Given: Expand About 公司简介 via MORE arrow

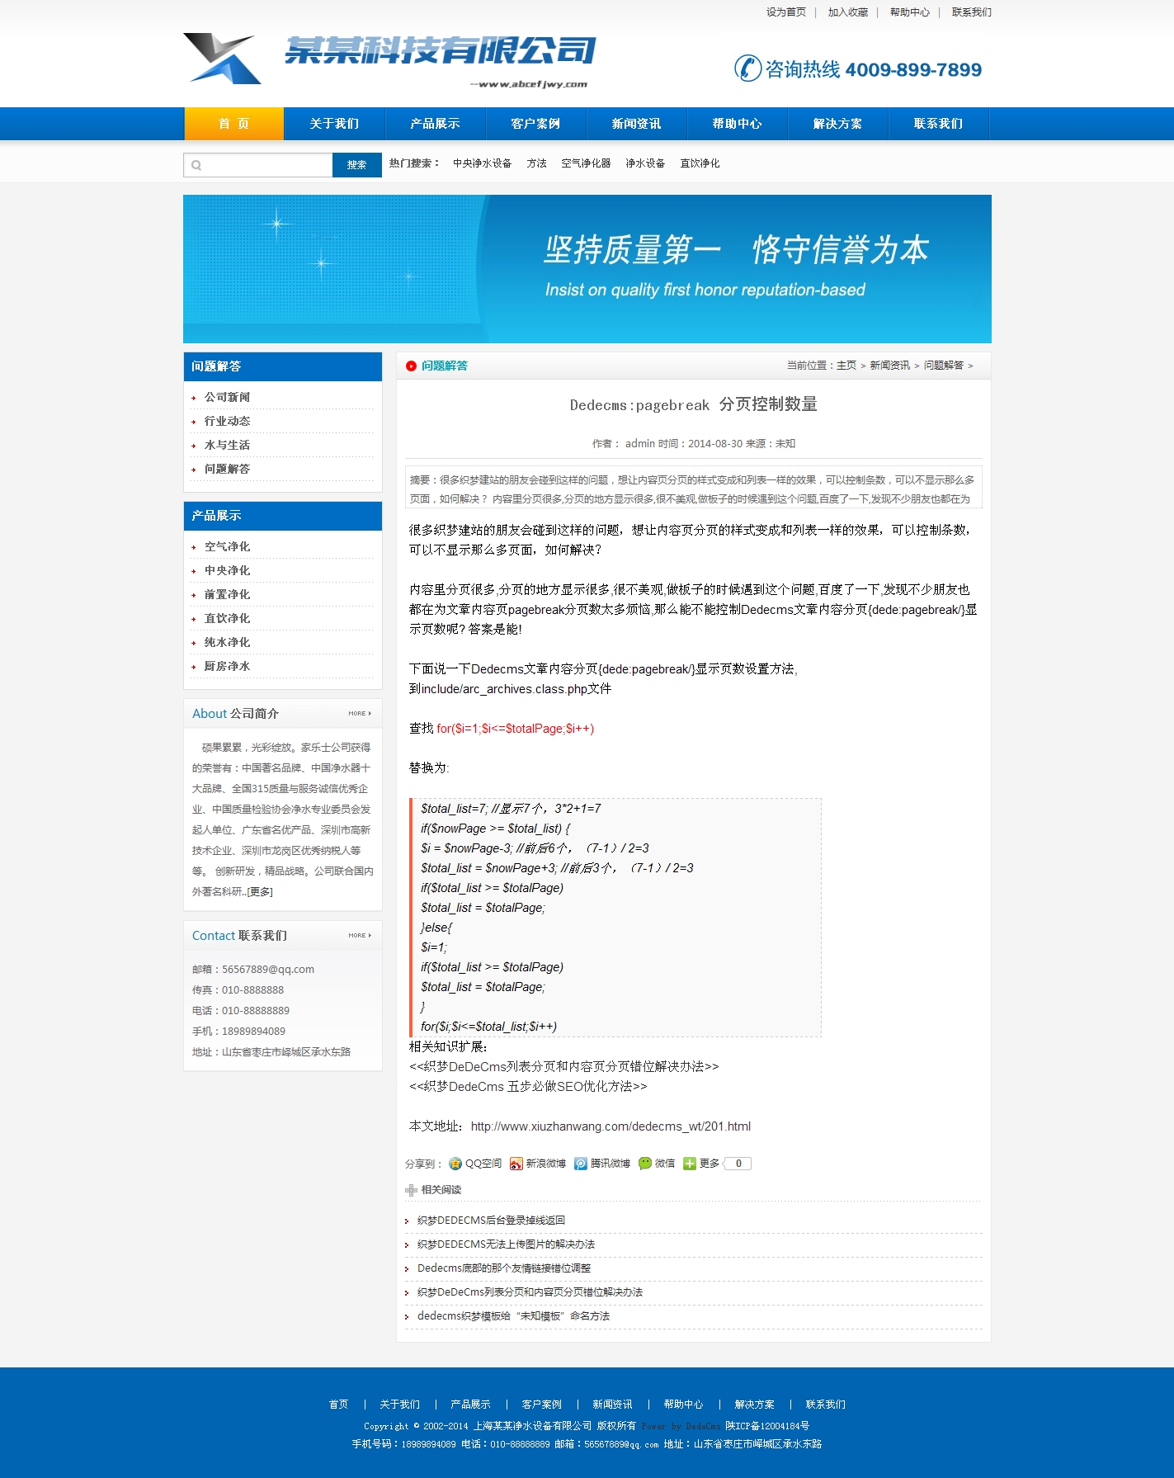Looking at the screenshot, I should 360,714.
